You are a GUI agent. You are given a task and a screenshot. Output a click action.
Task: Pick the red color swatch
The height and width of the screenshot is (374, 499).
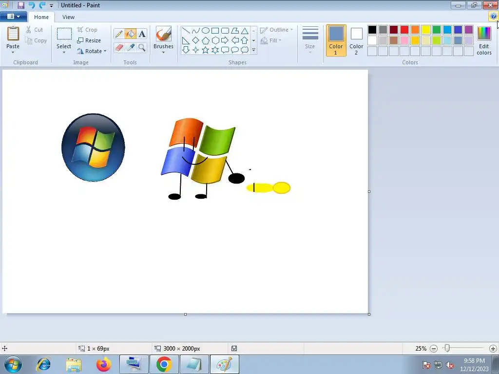404,30
